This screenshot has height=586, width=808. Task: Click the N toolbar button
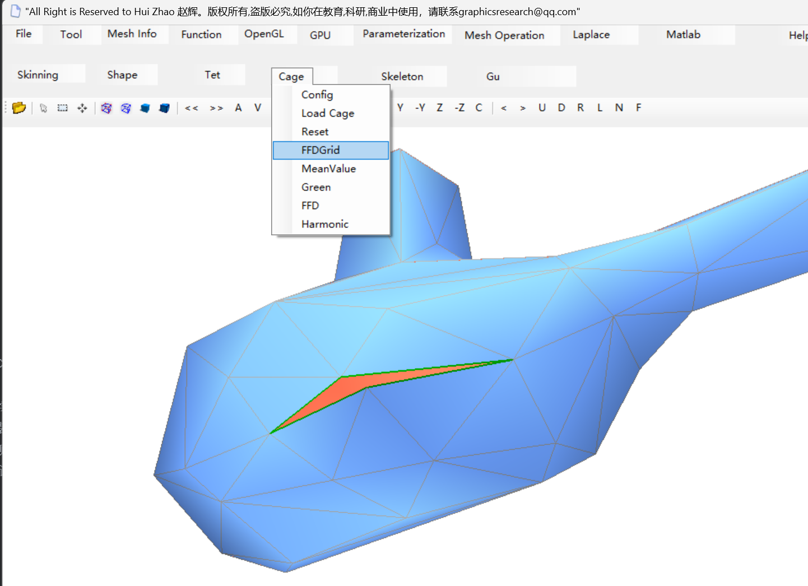619,108
